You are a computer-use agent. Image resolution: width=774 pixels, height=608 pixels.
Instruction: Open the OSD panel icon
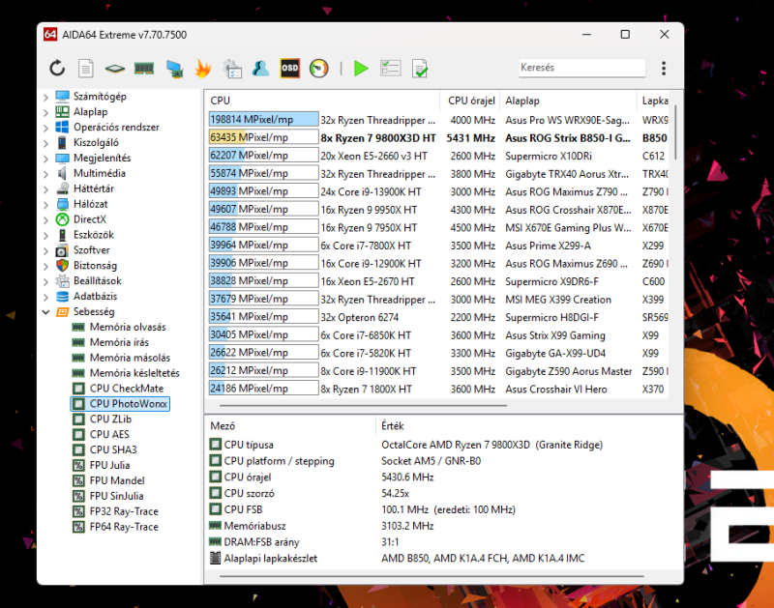[x=289, y=68]
